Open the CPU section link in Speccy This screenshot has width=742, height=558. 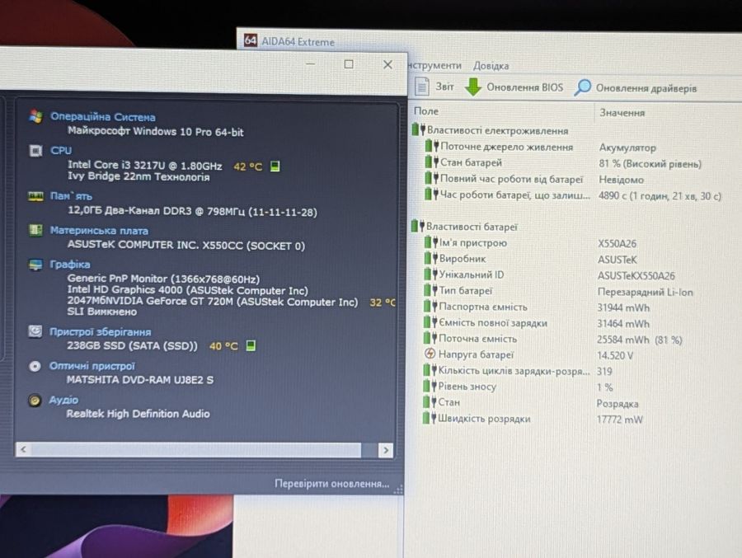click(61, 151)
